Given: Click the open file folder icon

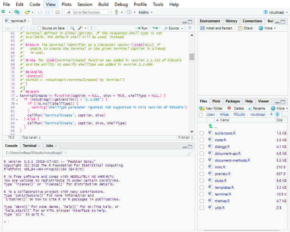Looking at the screenshot, I should tap(27, 12).
